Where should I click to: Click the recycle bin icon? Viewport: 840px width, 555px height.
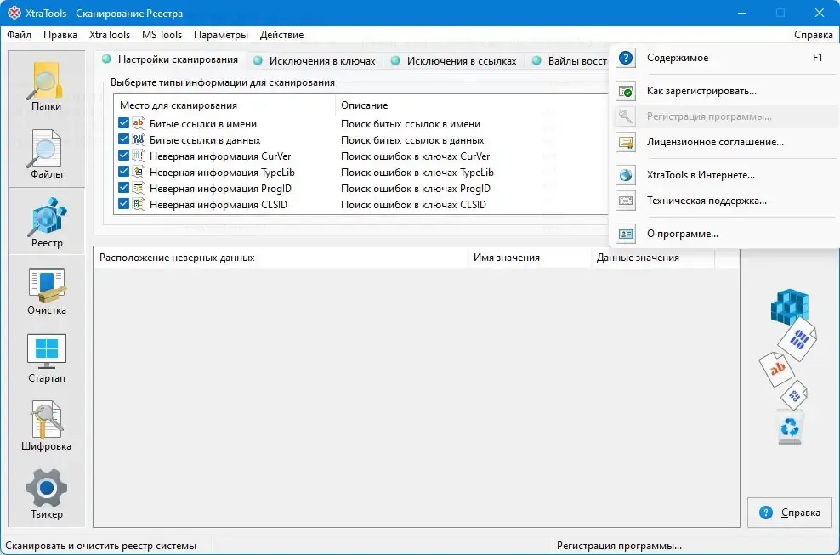click(790, 427)
